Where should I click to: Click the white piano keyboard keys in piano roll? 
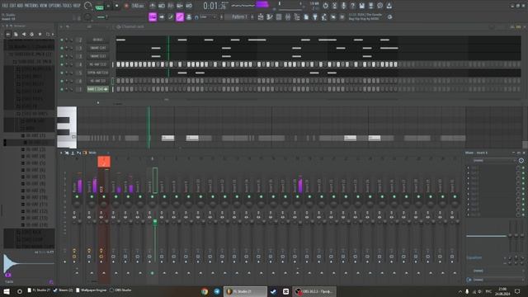(67, 127)
